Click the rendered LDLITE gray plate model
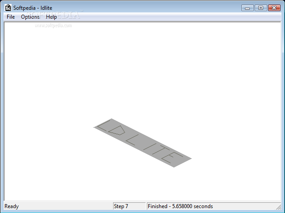Image resolution: width=285 pixels, height=213 pixels. coord(142,143)
